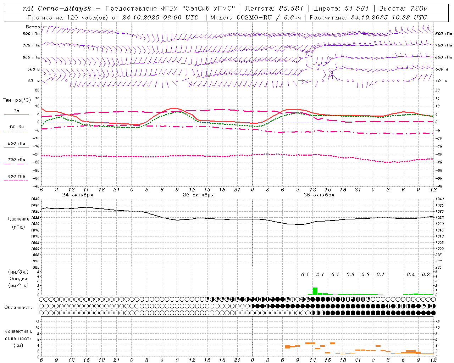The image size is (454, 363).
Task: Click the Ветер wind panel label
Action: pyautogui.click(x=33, y=27)
